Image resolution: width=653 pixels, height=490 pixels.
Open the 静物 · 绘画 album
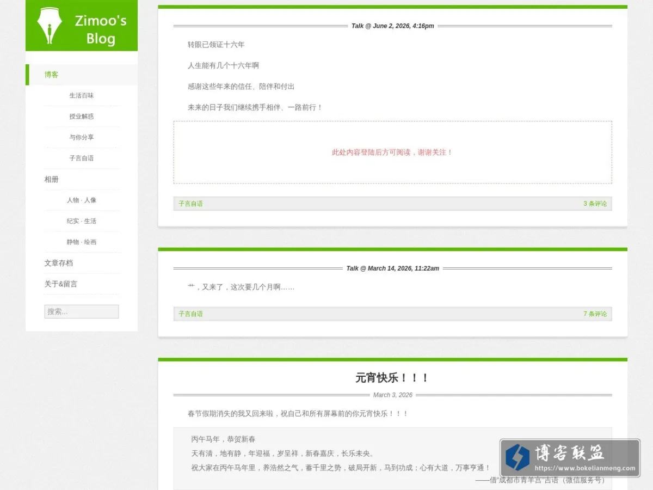tap(82, 242)
